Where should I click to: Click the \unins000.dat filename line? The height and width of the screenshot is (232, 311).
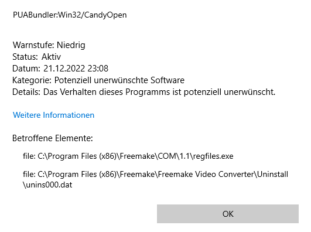tap(47, 185)
